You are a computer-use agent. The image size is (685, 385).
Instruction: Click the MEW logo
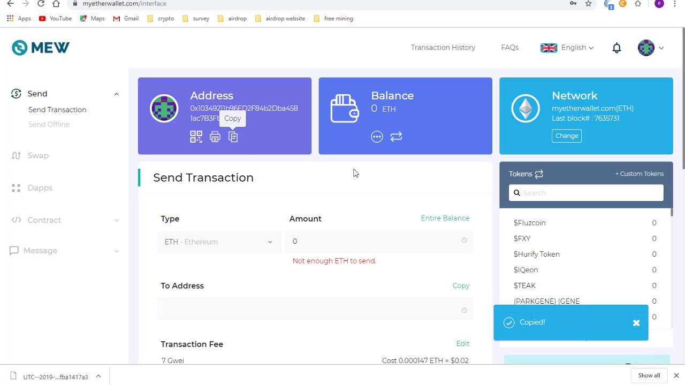click(x=41, y=48)
